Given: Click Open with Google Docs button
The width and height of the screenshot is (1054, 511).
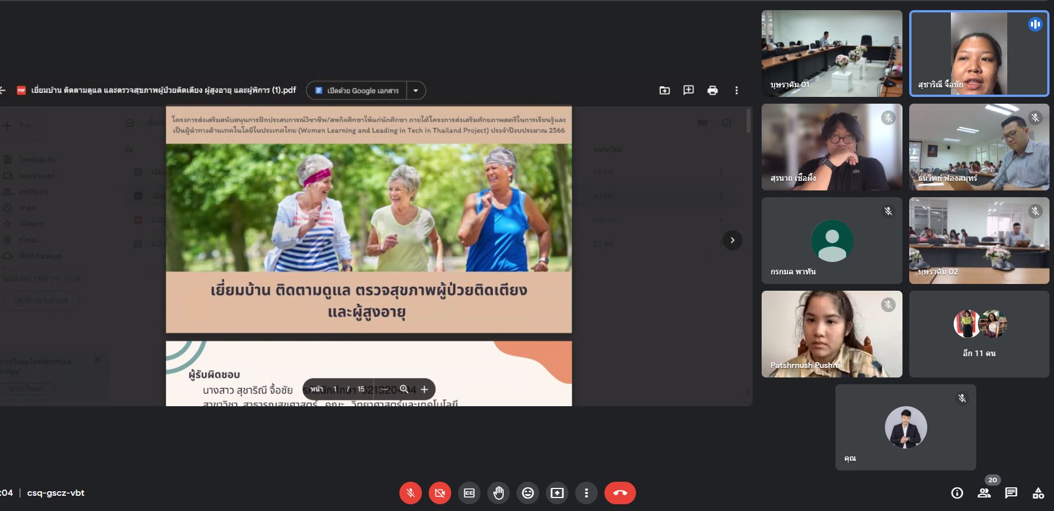Looking at the screenshot, I should click(357, 90).
